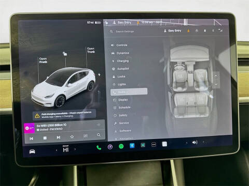Viewport: 249px width, 186px height.
Task: Increase temperature with right arrow
Action: pyautogui.click(x=75, y=149)
